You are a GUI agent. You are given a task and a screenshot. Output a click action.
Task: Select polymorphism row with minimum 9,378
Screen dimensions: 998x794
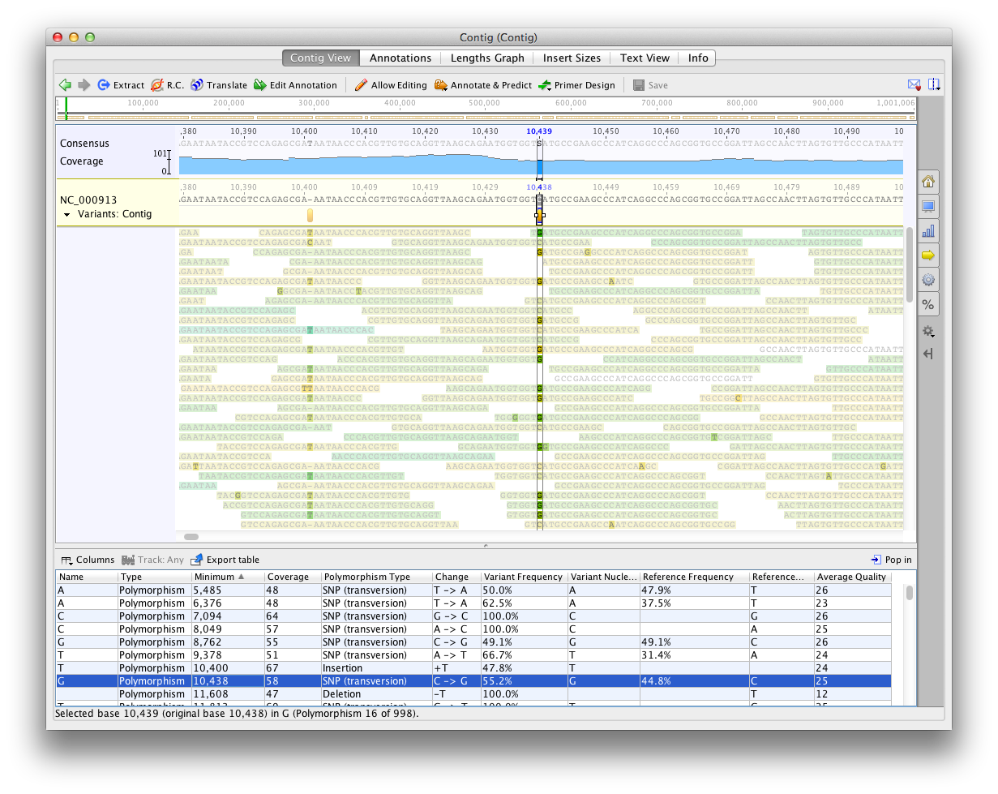(473, 655)
